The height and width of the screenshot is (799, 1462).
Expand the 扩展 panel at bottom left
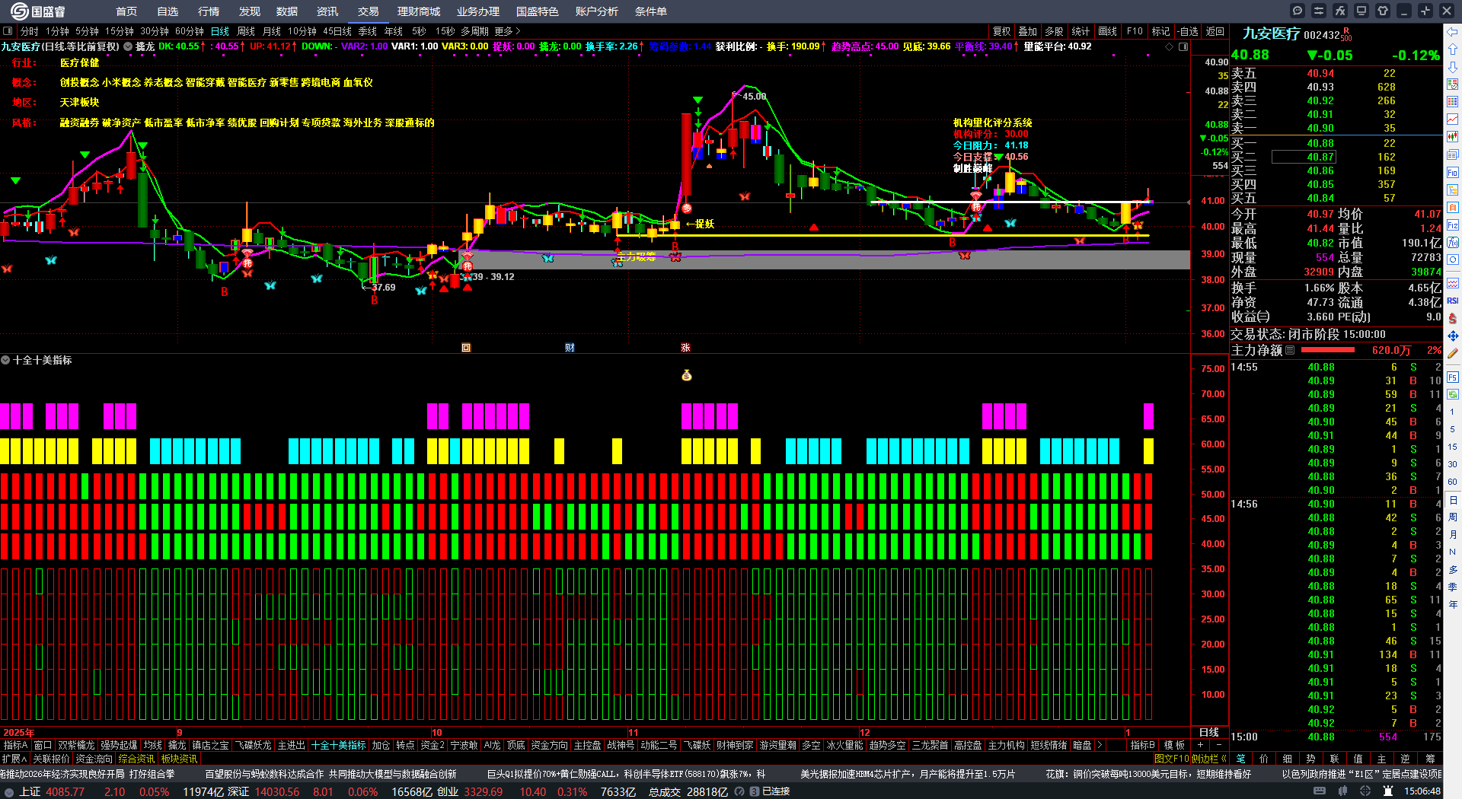click(x=14, y=759)
